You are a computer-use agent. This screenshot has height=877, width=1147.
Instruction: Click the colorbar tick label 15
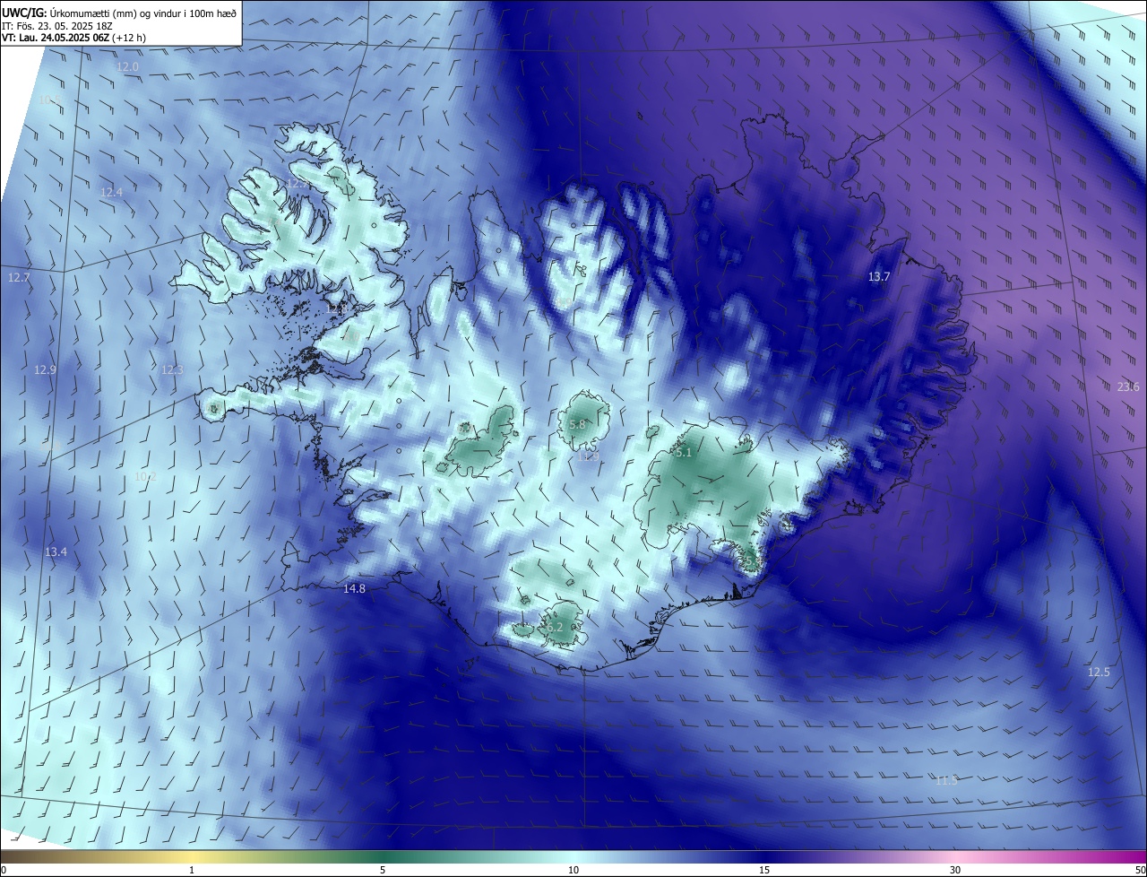pos(764,871)
